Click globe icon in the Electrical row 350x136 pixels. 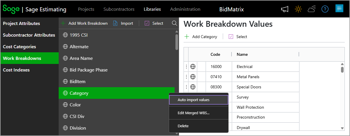click(193, 67)
